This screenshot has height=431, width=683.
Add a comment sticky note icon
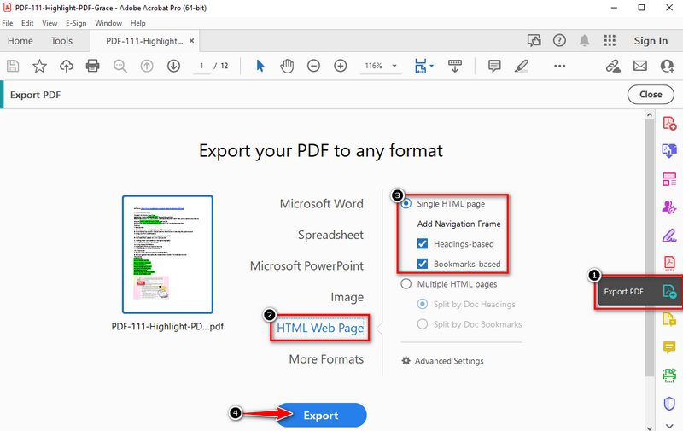[494, 66]
